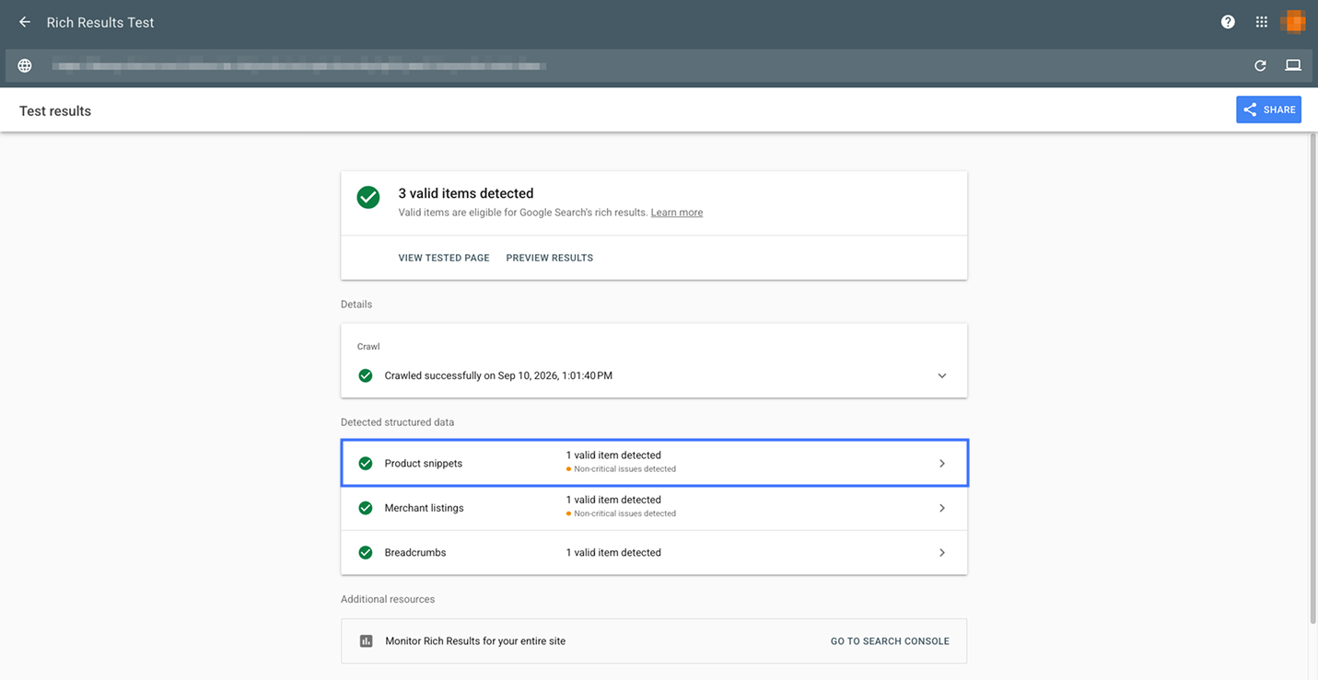Click the page's vertical scrollbar
1318x680 pixels.
[x=1313, y=379]
